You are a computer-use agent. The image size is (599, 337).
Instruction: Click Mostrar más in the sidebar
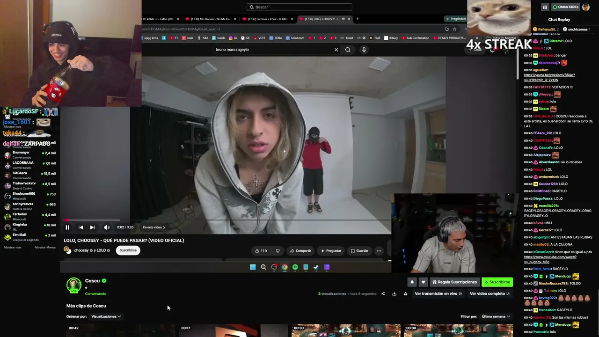click(13, 248)
